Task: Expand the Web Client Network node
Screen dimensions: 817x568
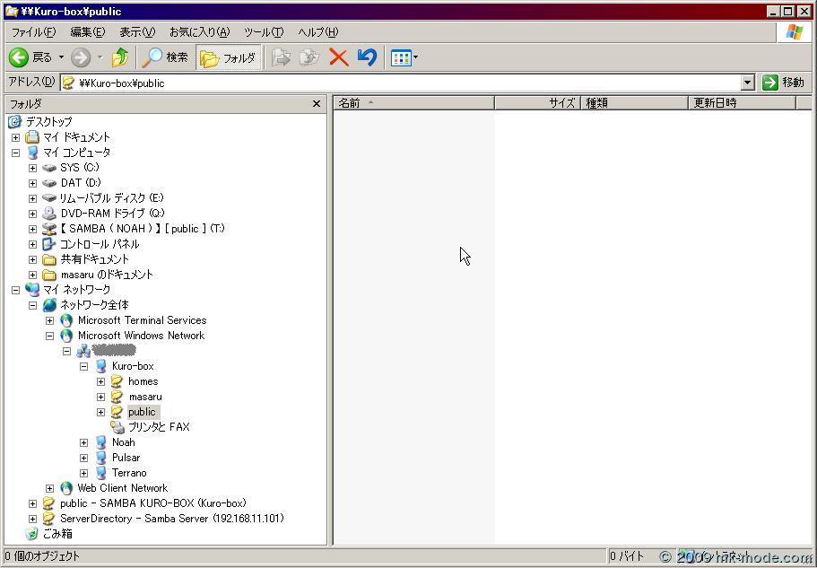Action: 50,488
